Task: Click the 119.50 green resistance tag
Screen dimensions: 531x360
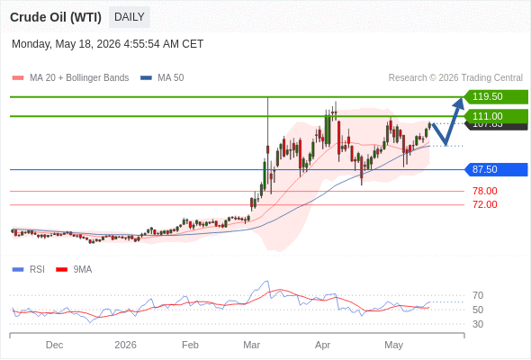Action: [496, 96]
